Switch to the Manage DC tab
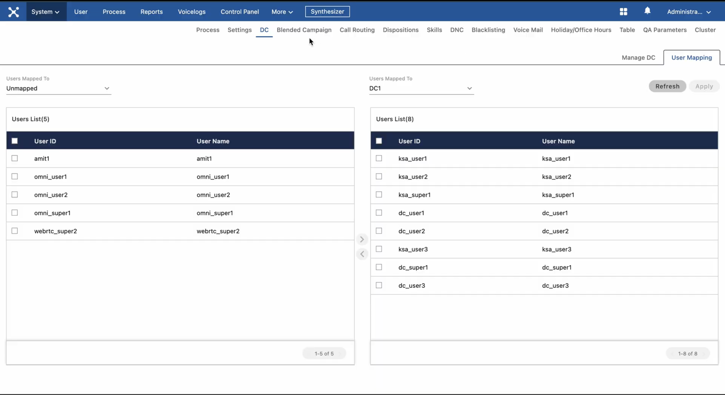This screenshot has width=725, height=395. pos(638,58)
